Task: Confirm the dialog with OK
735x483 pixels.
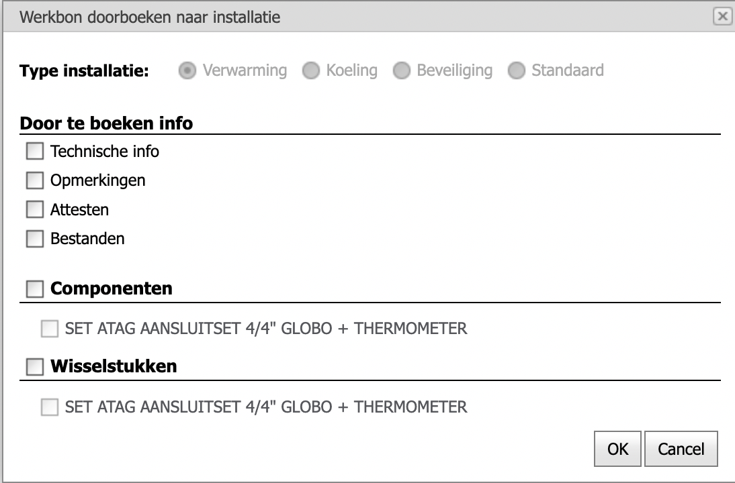Action: coord(617,449)
